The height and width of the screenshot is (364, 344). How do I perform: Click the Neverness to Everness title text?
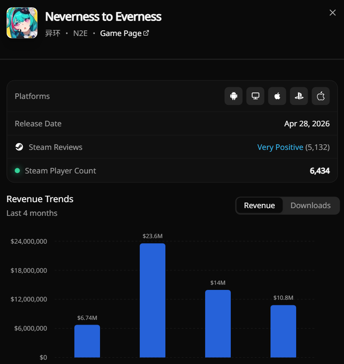click(103, 17)
